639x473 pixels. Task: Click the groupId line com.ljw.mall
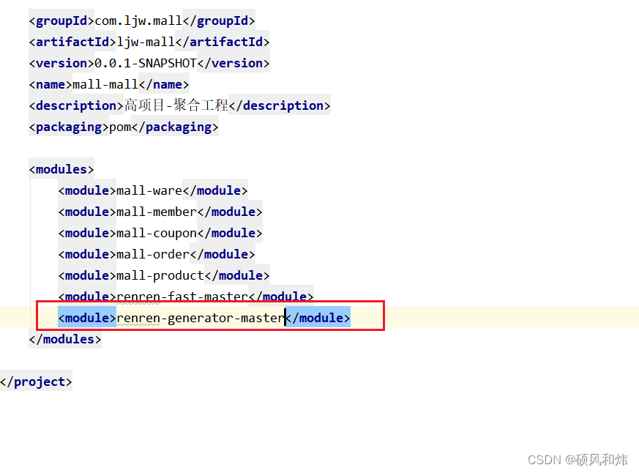click(142, 21)
